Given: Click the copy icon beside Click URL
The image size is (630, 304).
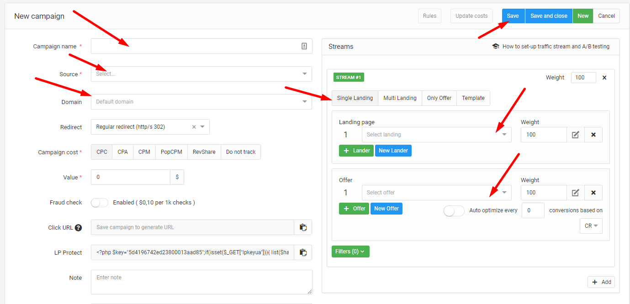Looking at the screenshot, I should [x=303, y=227].
